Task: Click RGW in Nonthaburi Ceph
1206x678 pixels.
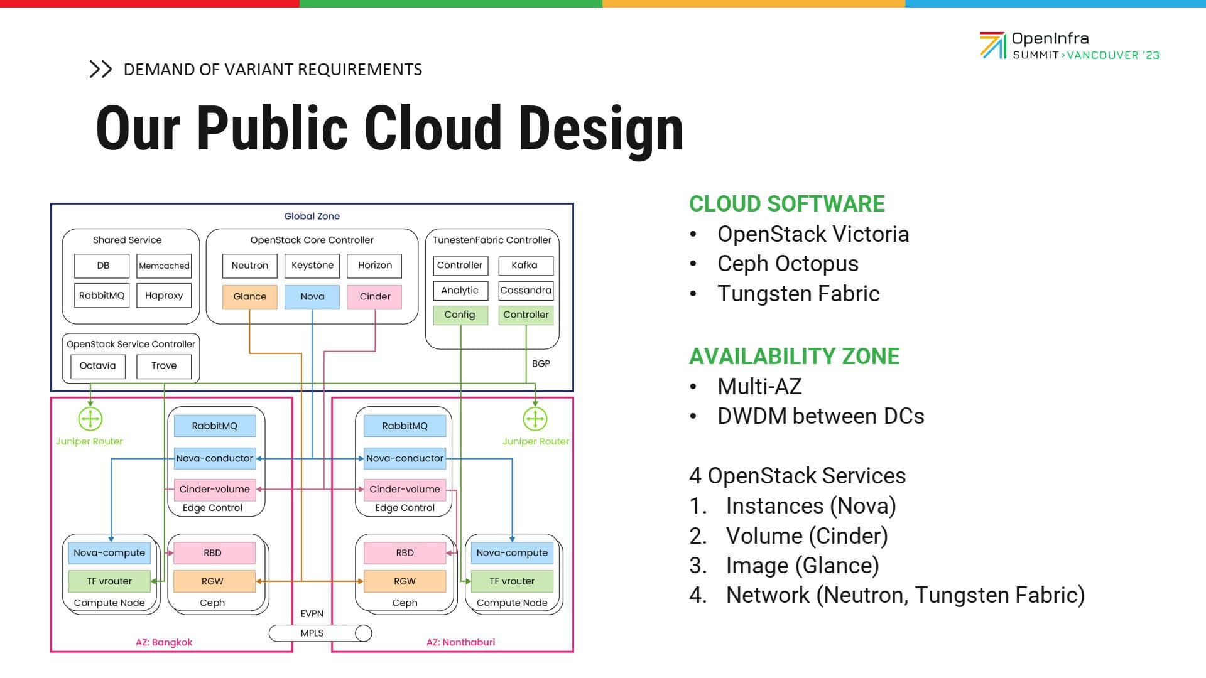Action: click(x=405, y=581)
